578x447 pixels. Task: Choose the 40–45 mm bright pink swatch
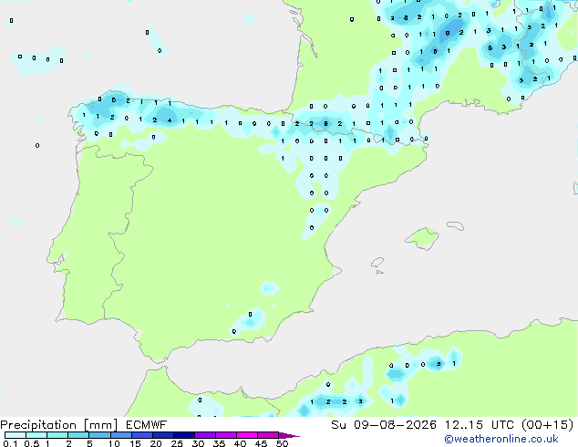[x=247, y=435]
